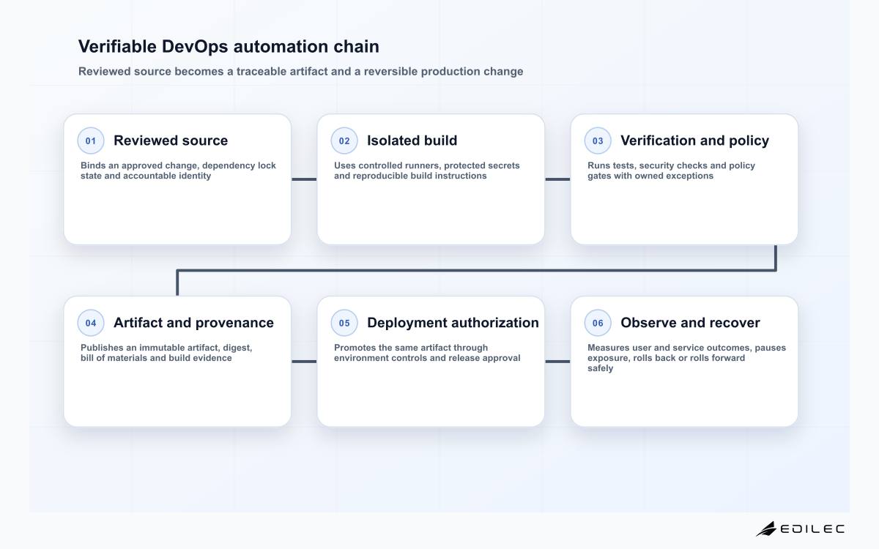Select the 'Artifact and provenance' heading

(x=193, y=323)
